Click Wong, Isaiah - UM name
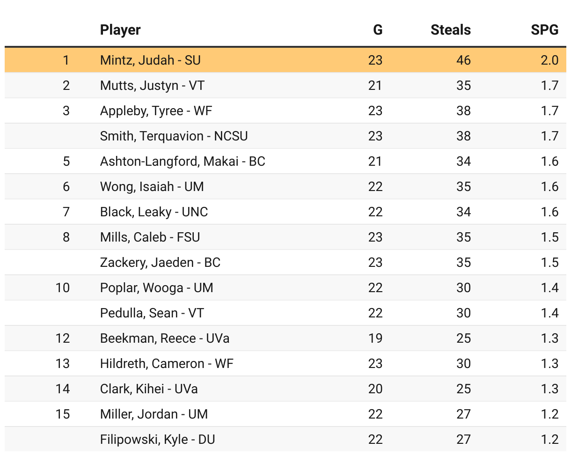Image resolution: width=571 pixels, height=456 pixels. click(152, 186)
